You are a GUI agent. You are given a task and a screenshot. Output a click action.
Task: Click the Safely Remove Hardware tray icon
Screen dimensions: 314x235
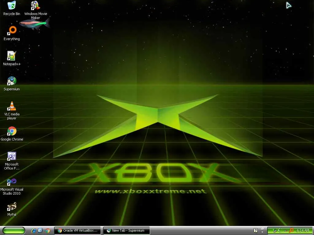tap(274, 230)
